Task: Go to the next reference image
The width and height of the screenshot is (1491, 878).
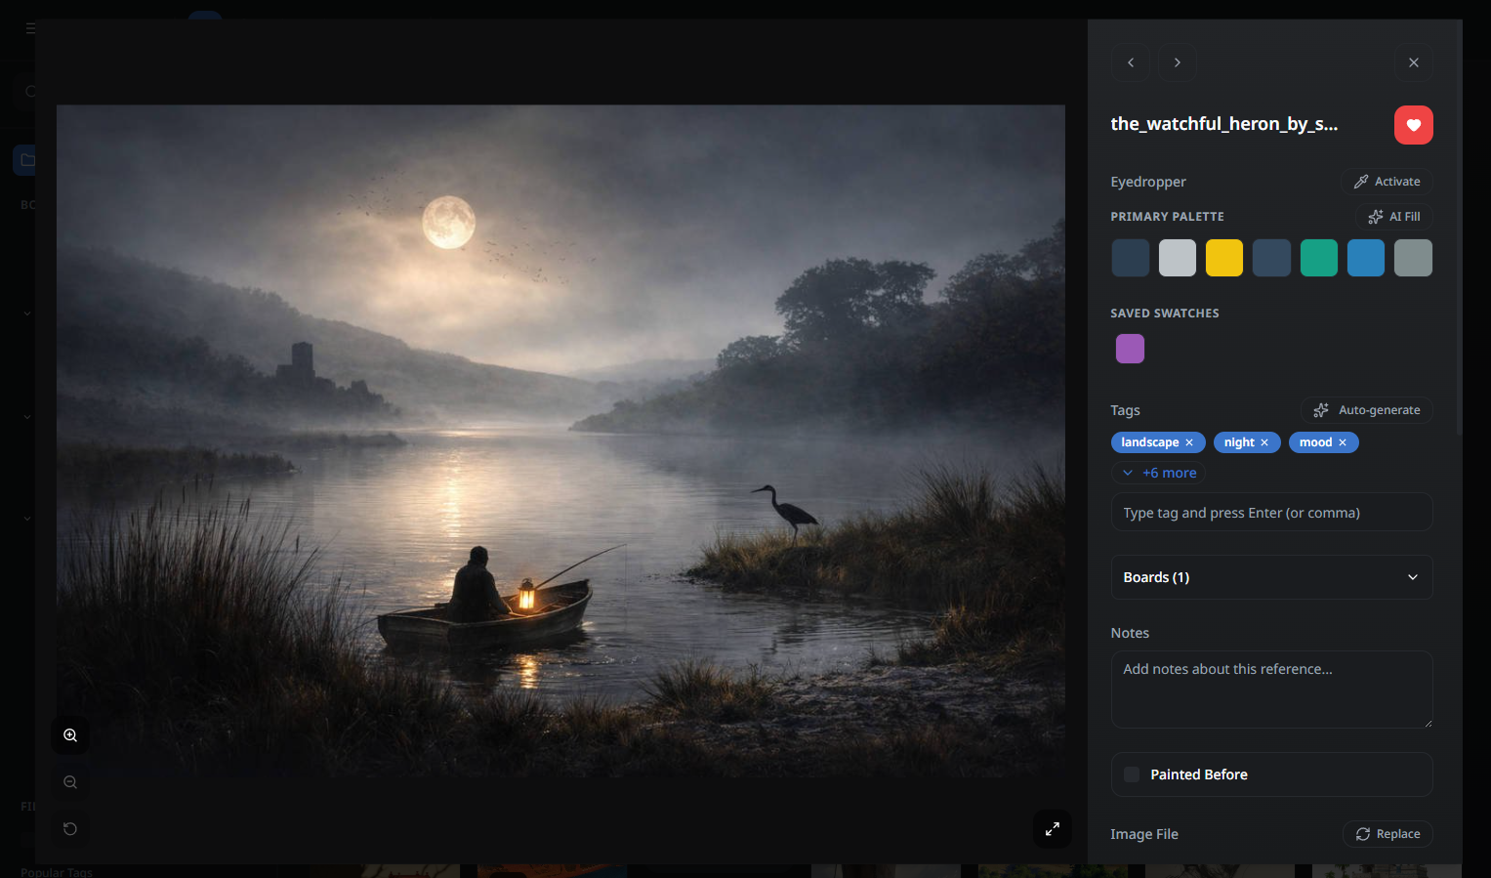Action: point(1178,63)
